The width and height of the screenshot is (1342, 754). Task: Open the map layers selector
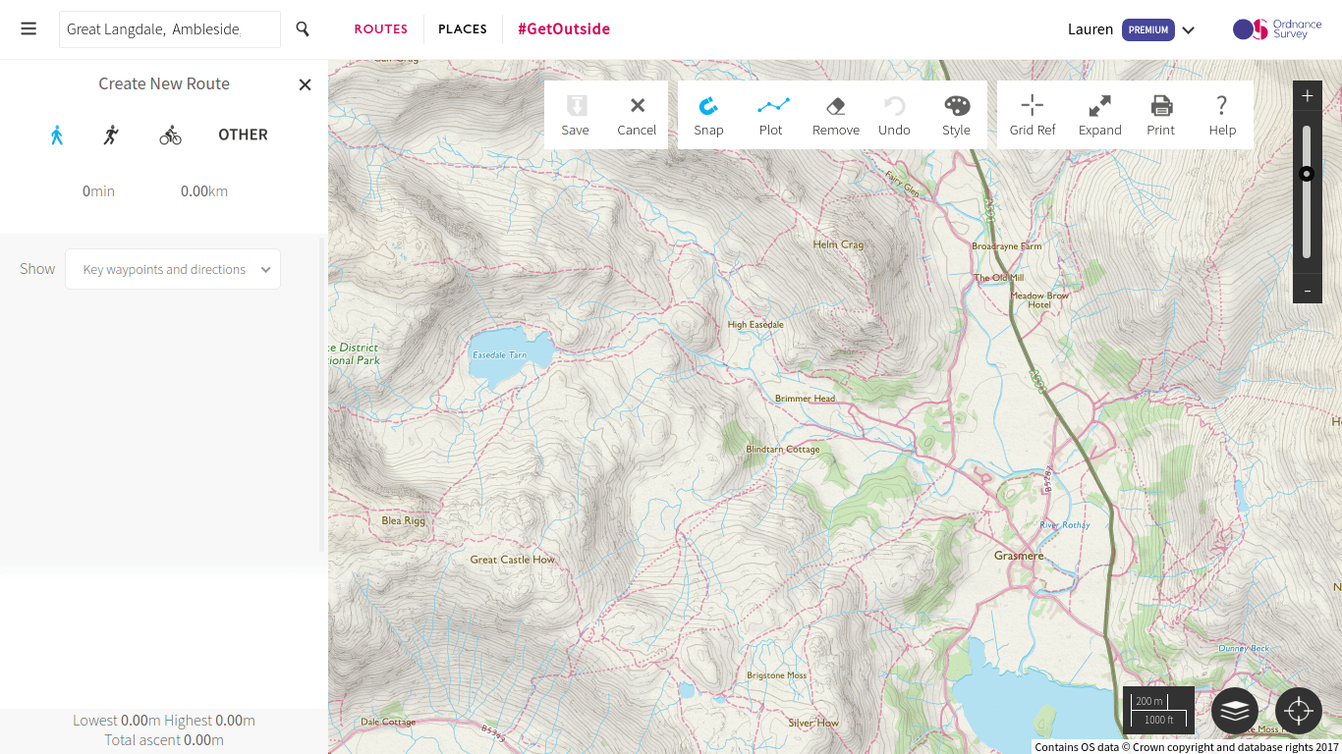point(1235,711)
